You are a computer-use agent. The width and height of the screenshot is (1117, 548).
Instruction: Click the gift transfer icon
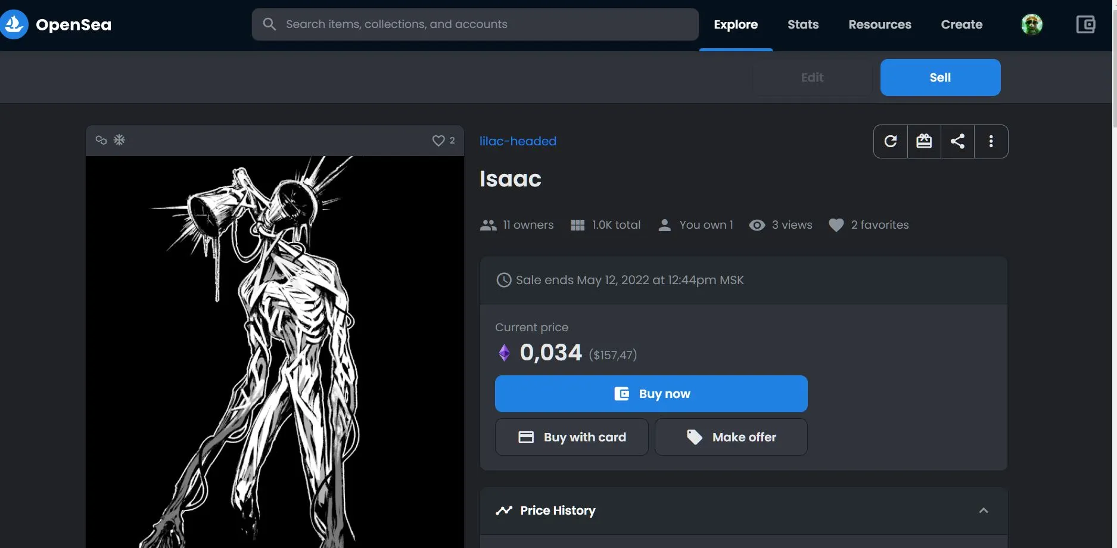924,141
